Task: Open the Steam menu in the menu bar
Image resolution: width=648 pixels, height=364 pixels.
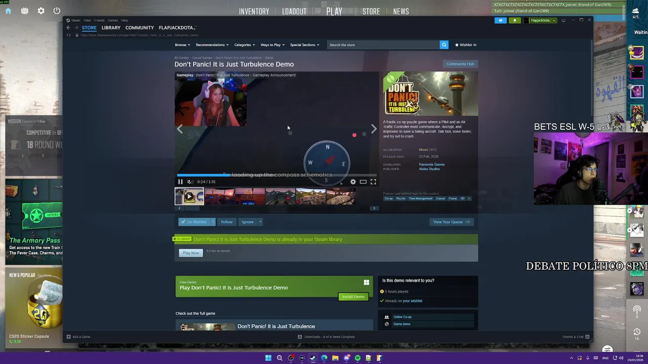Action: (75, 20)
